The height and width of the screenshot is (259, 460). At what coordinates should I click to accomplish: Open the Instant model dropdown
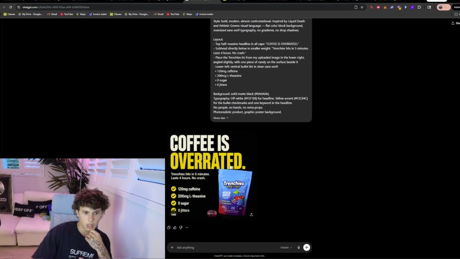pyautogui.click(x=286, y=247)
